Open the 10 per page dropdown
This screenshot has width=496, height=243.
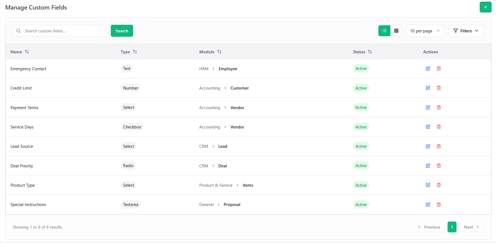tap(425, 31)
